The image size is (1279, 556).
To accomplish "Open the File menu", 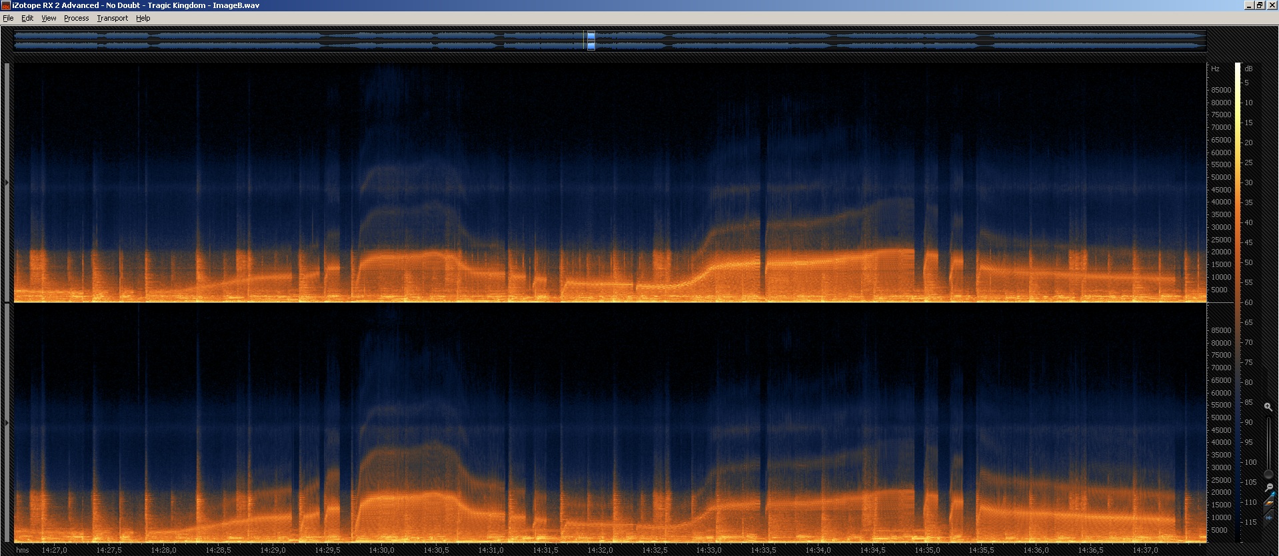I will pyautogui.click(x=8, y=18).
